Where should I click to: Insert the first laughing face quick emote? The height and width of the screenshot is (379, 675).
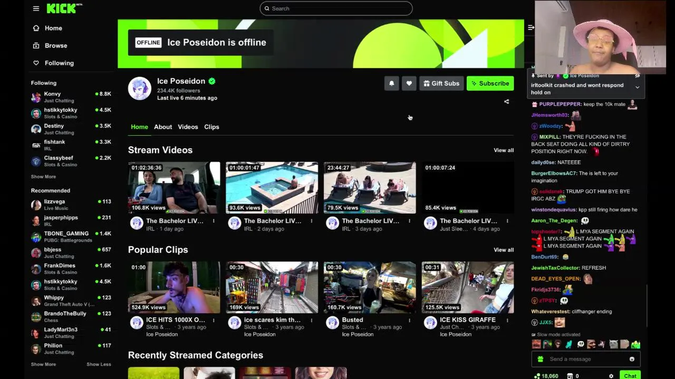click(x=536, y=344)
